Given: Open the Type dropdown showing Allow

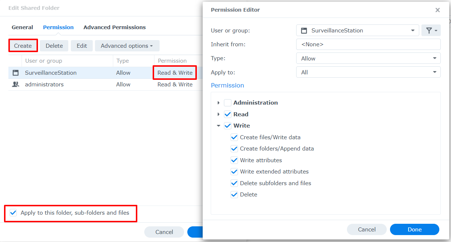Looking at the screenshot, I should (434, 58).
